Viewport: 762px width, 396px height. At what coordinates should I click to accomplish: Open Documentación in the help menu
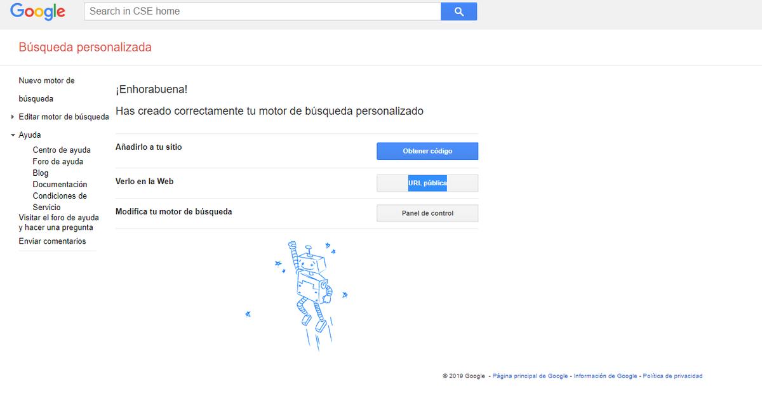tap(60, 185)
